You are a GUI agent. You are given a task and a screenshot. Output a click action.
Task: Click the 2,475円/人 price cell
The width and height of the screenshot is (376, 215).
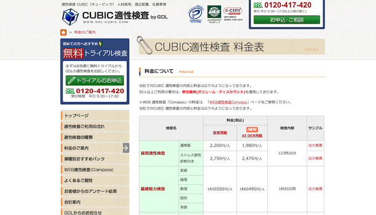252,159
